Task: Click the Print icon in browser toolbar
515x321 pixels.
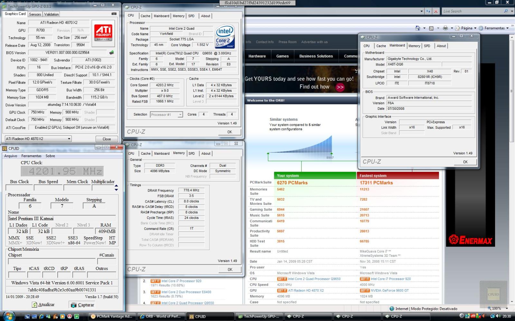Action: point(445,28)
